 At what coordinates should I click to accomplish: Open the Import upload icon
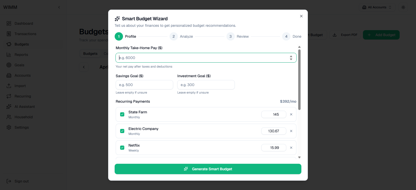click(9, 86)
